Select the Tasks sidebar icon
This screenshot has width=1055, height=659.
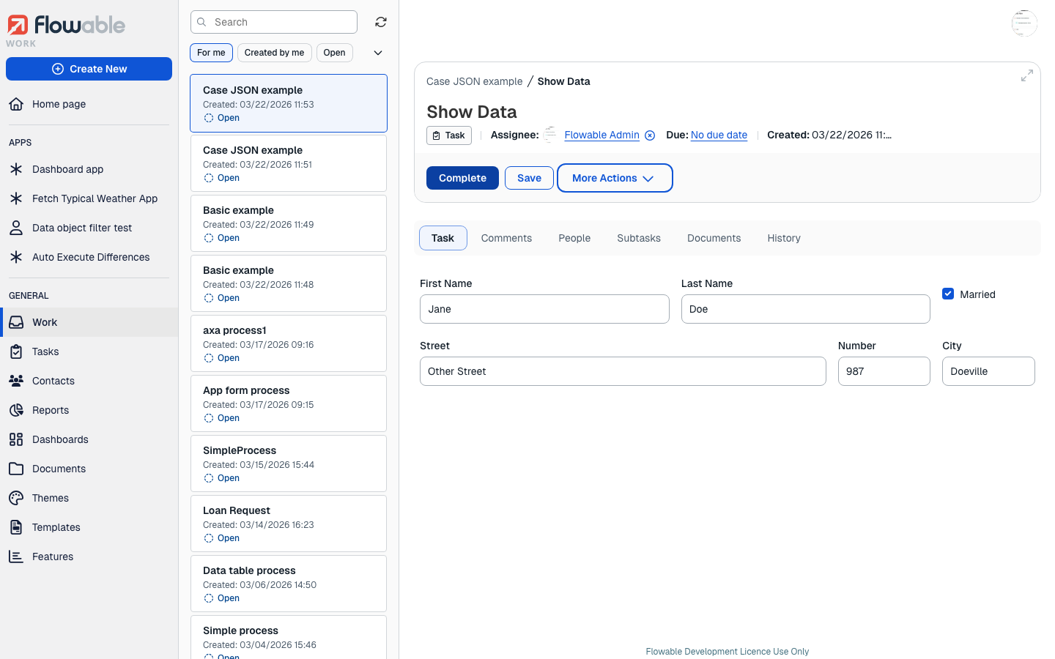(x=16, y=351)
